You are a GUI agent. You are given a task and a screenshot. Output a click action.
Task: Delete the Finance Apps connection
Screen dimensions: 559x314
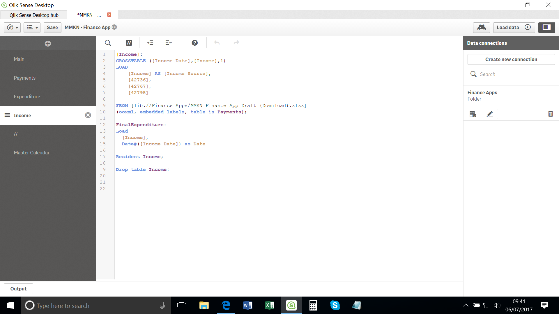[551, 114]
